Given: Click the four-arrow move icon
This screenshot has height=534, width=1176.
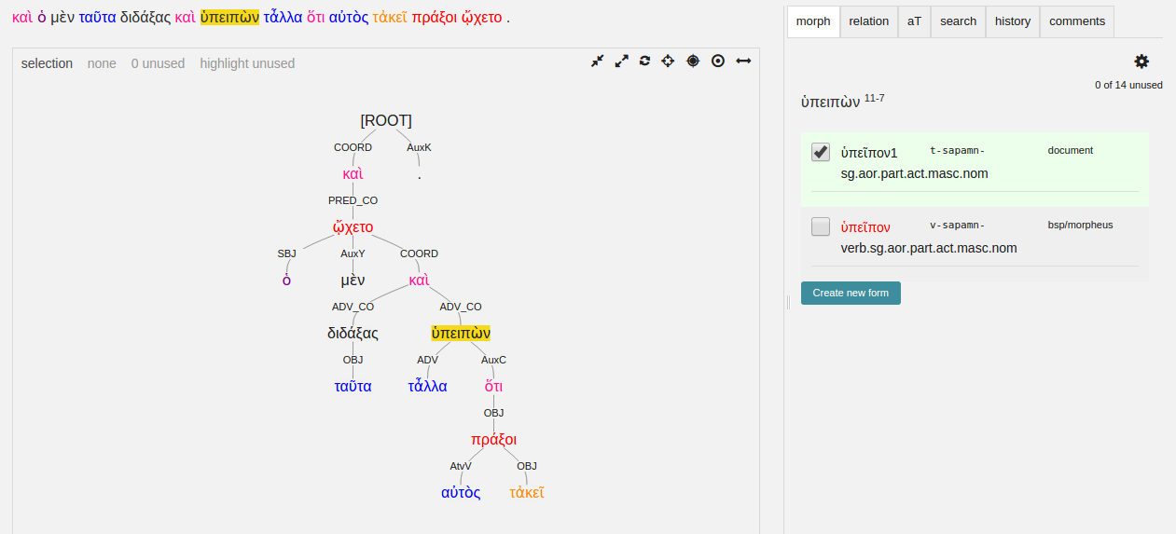Looking at the screenshot, I should [668, 61].
